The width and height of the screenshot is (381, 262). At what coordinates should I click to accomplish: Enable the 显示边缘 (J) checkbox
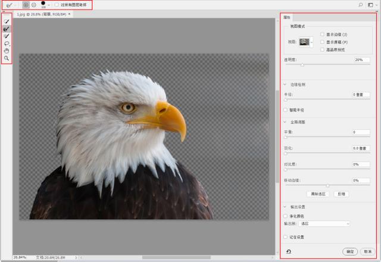322,35
